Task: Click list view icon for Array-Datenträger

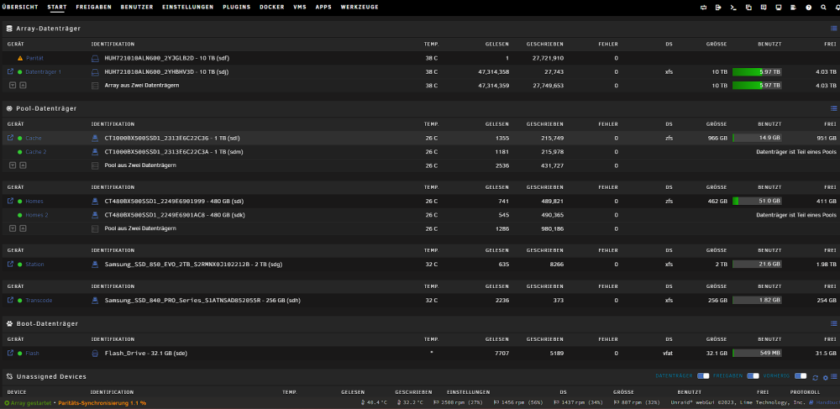Action: tap(833, 29)
